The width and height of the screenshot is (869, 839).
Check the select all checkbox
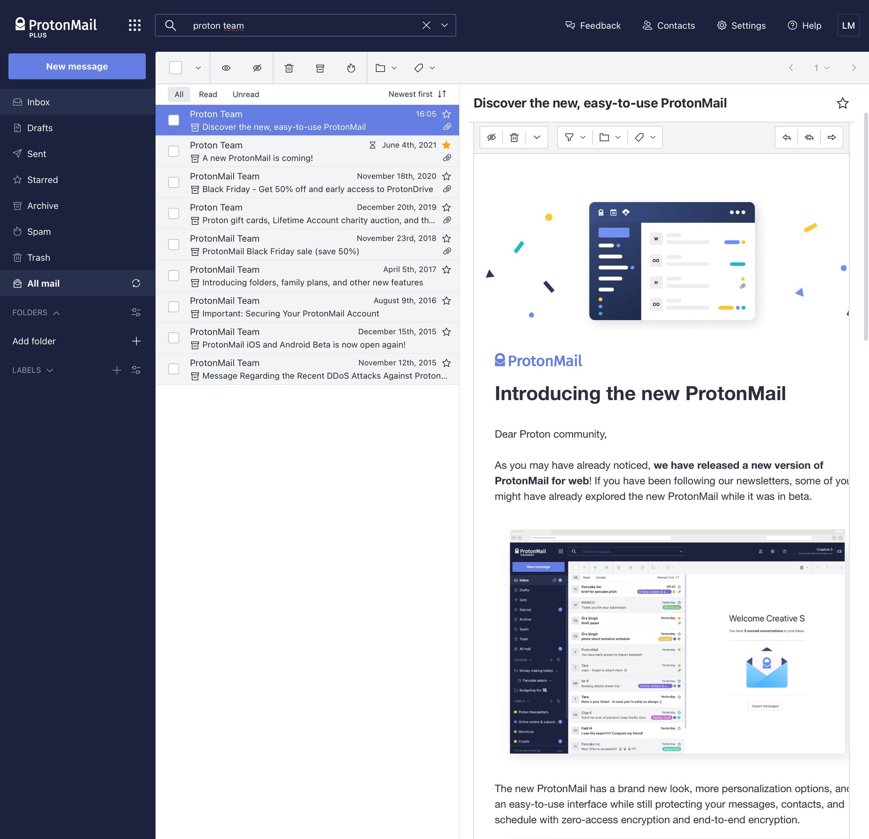tap(176, 68)
